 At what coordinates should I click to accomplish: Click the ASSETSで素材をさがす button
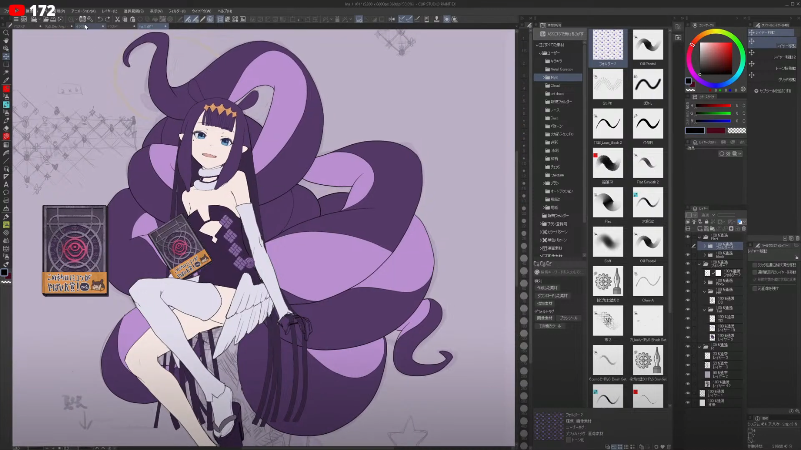coord(561,34)
